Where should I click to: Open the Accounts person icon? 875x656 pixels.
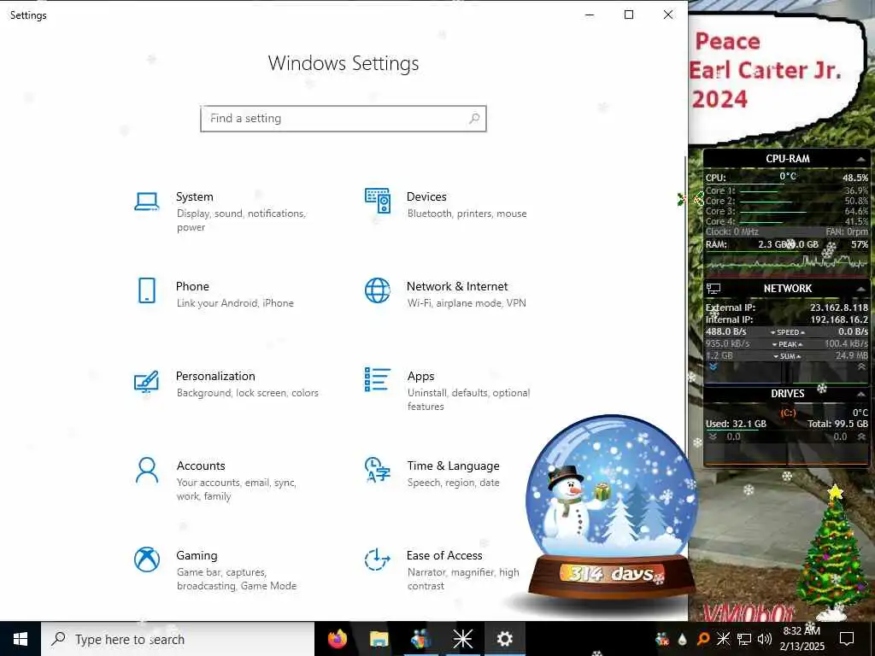tap(147, 471)
